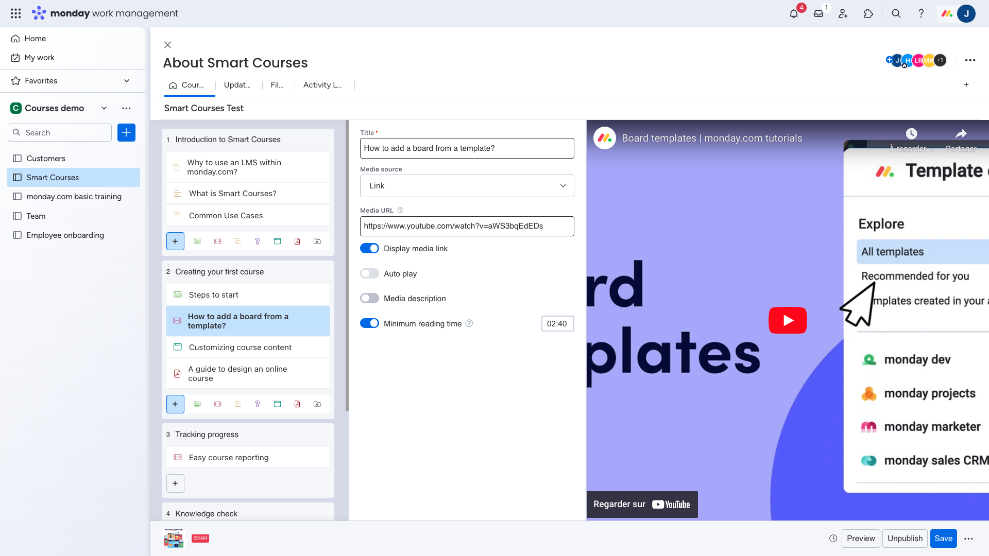
Task: Expand the Favorites section chevron
Action: (127, 81)
